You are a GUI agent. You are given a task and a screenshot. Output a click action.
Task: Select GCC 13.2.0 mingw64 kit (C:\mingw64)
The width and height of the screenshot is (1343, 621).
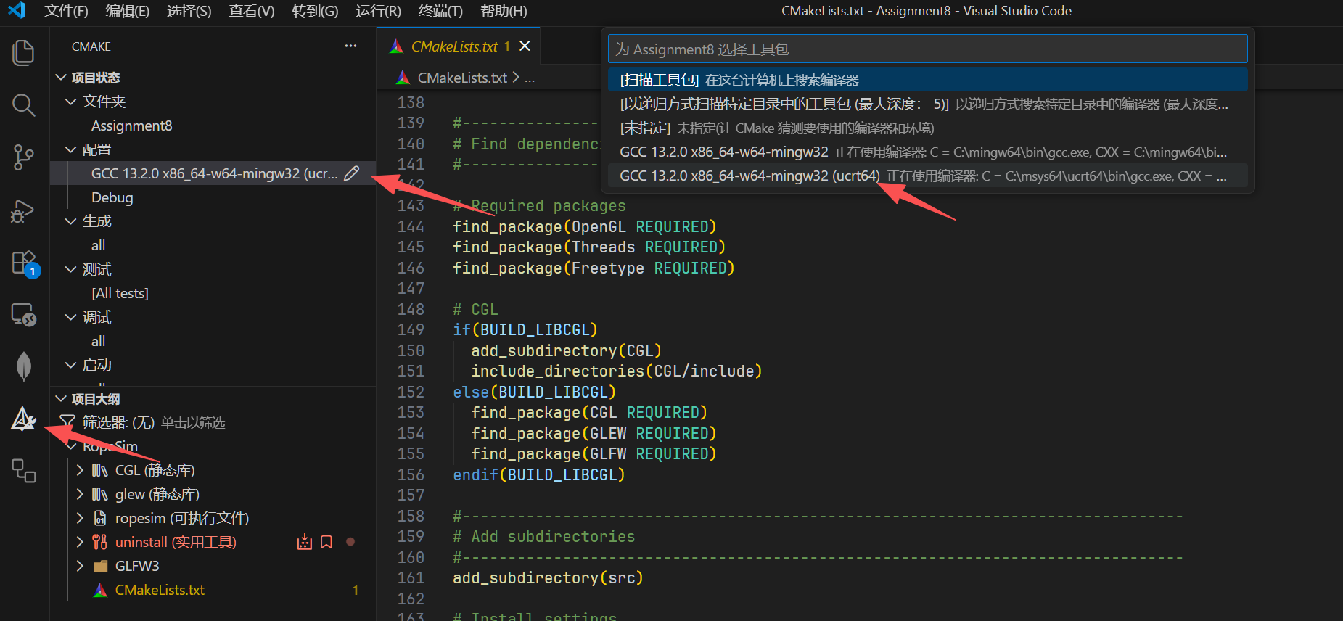coord(927,152)
